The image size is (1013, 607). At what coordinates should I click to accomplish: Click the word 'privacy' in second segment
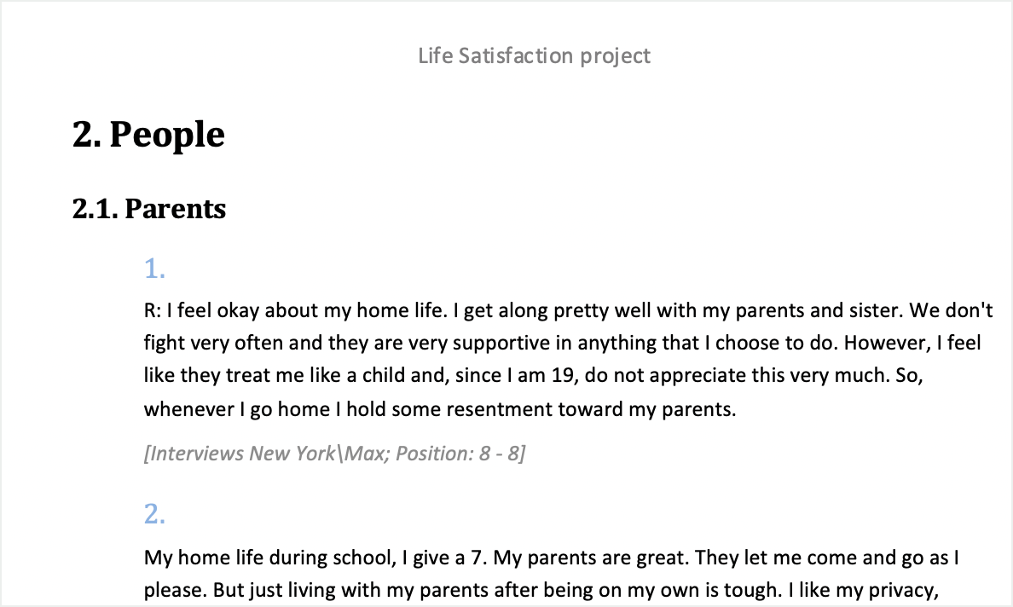click(902, 590)
